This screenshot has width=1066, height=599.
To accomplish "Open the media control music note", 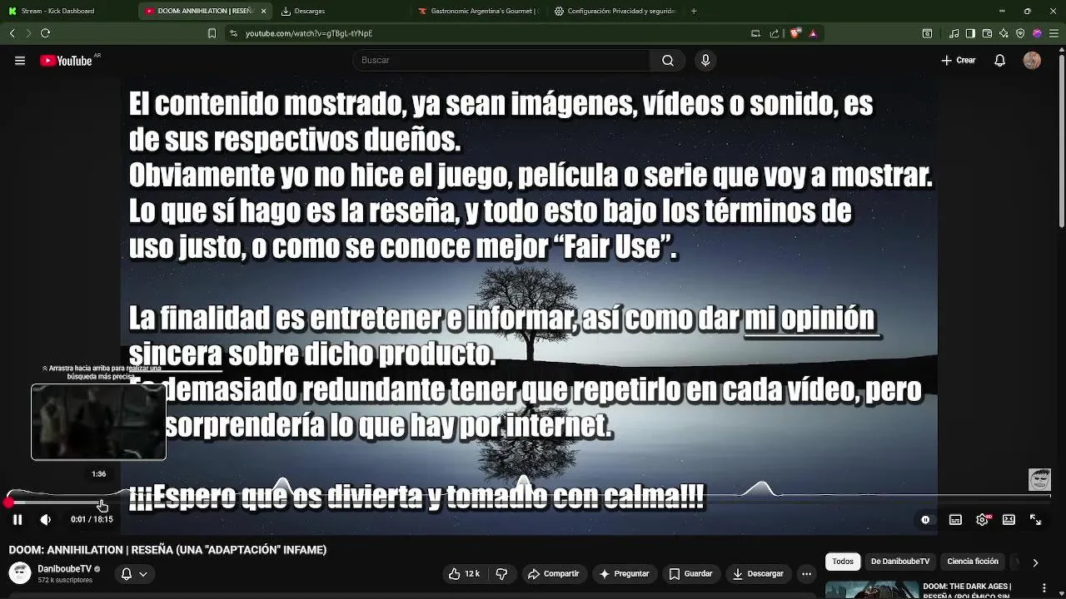I will click(954, 33).
